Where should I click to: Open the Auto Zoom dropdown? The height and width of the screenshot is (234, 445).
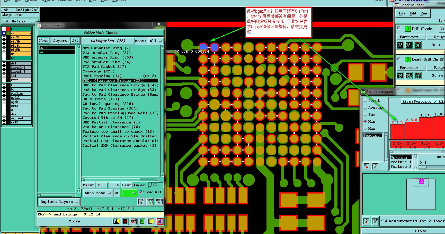click(97, 193)
